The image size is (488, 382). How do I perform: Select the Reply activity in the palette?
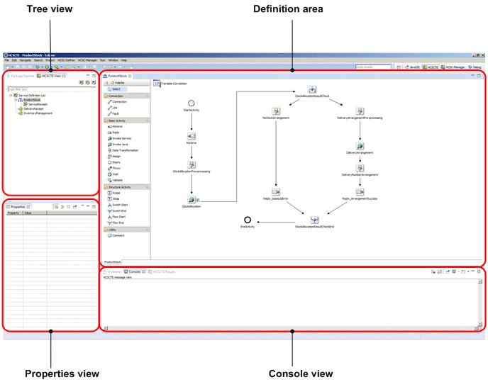pyautogui.click(x=113, y=133)
